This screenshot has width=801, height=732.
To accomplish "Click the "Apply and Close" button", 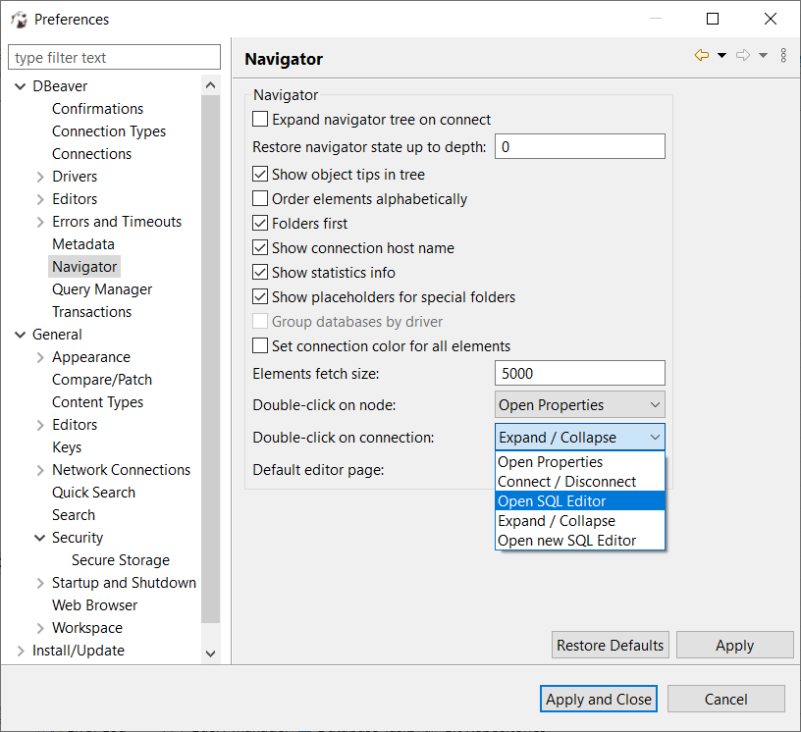I will pos(598,699).
